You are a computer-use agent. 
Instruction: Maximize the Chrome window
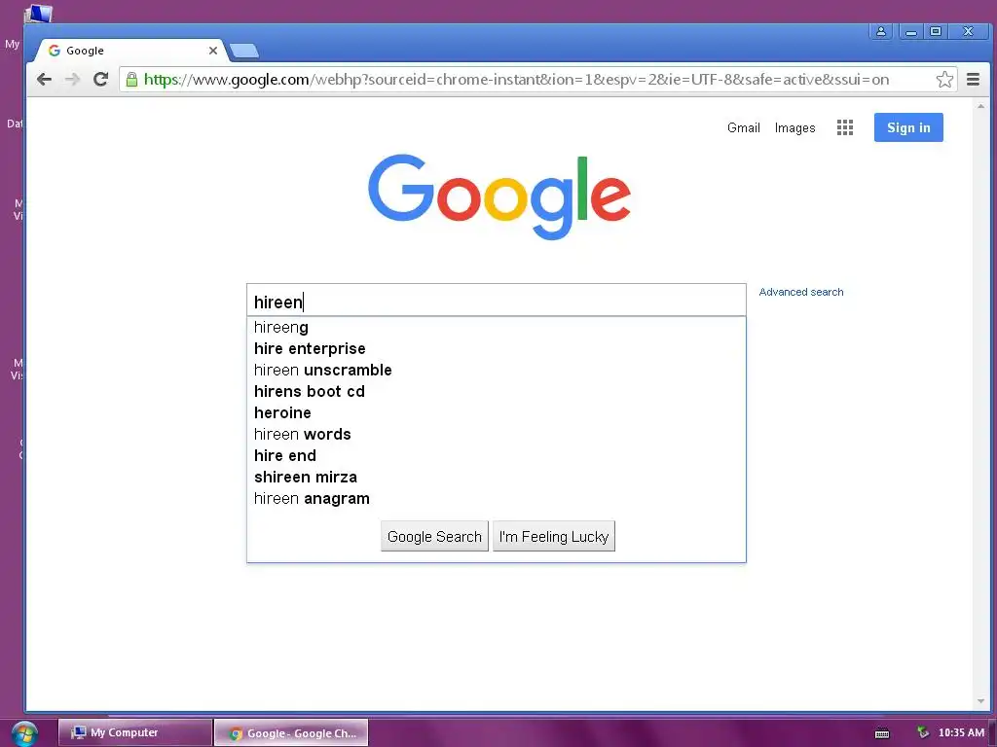pyautogui.click(x=936, y=31)
